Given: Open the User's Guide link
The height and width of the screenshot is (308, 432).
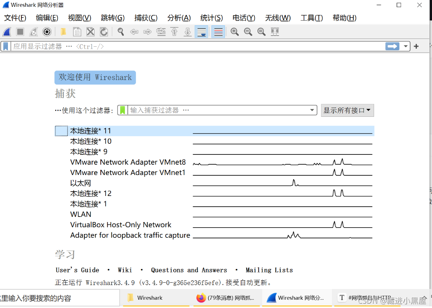Looking at the screenshot, I should point(77,270).
